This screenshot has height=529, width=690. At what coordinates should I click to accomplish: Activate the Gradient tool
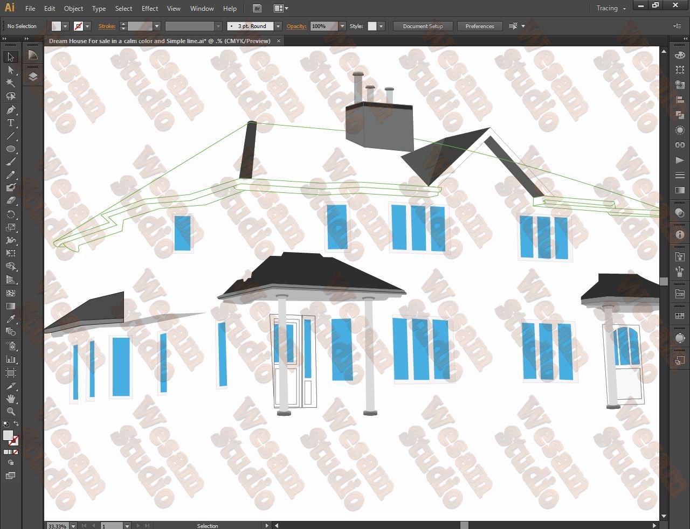pos(11,306)
